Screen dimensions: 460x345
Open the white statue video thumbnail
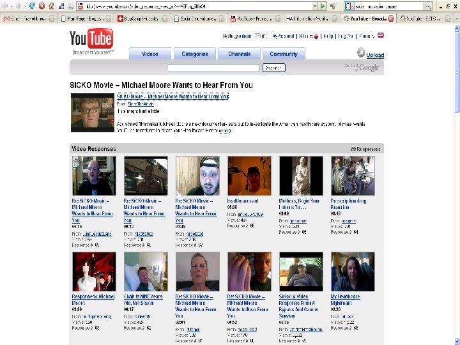(x=301, y=176)
